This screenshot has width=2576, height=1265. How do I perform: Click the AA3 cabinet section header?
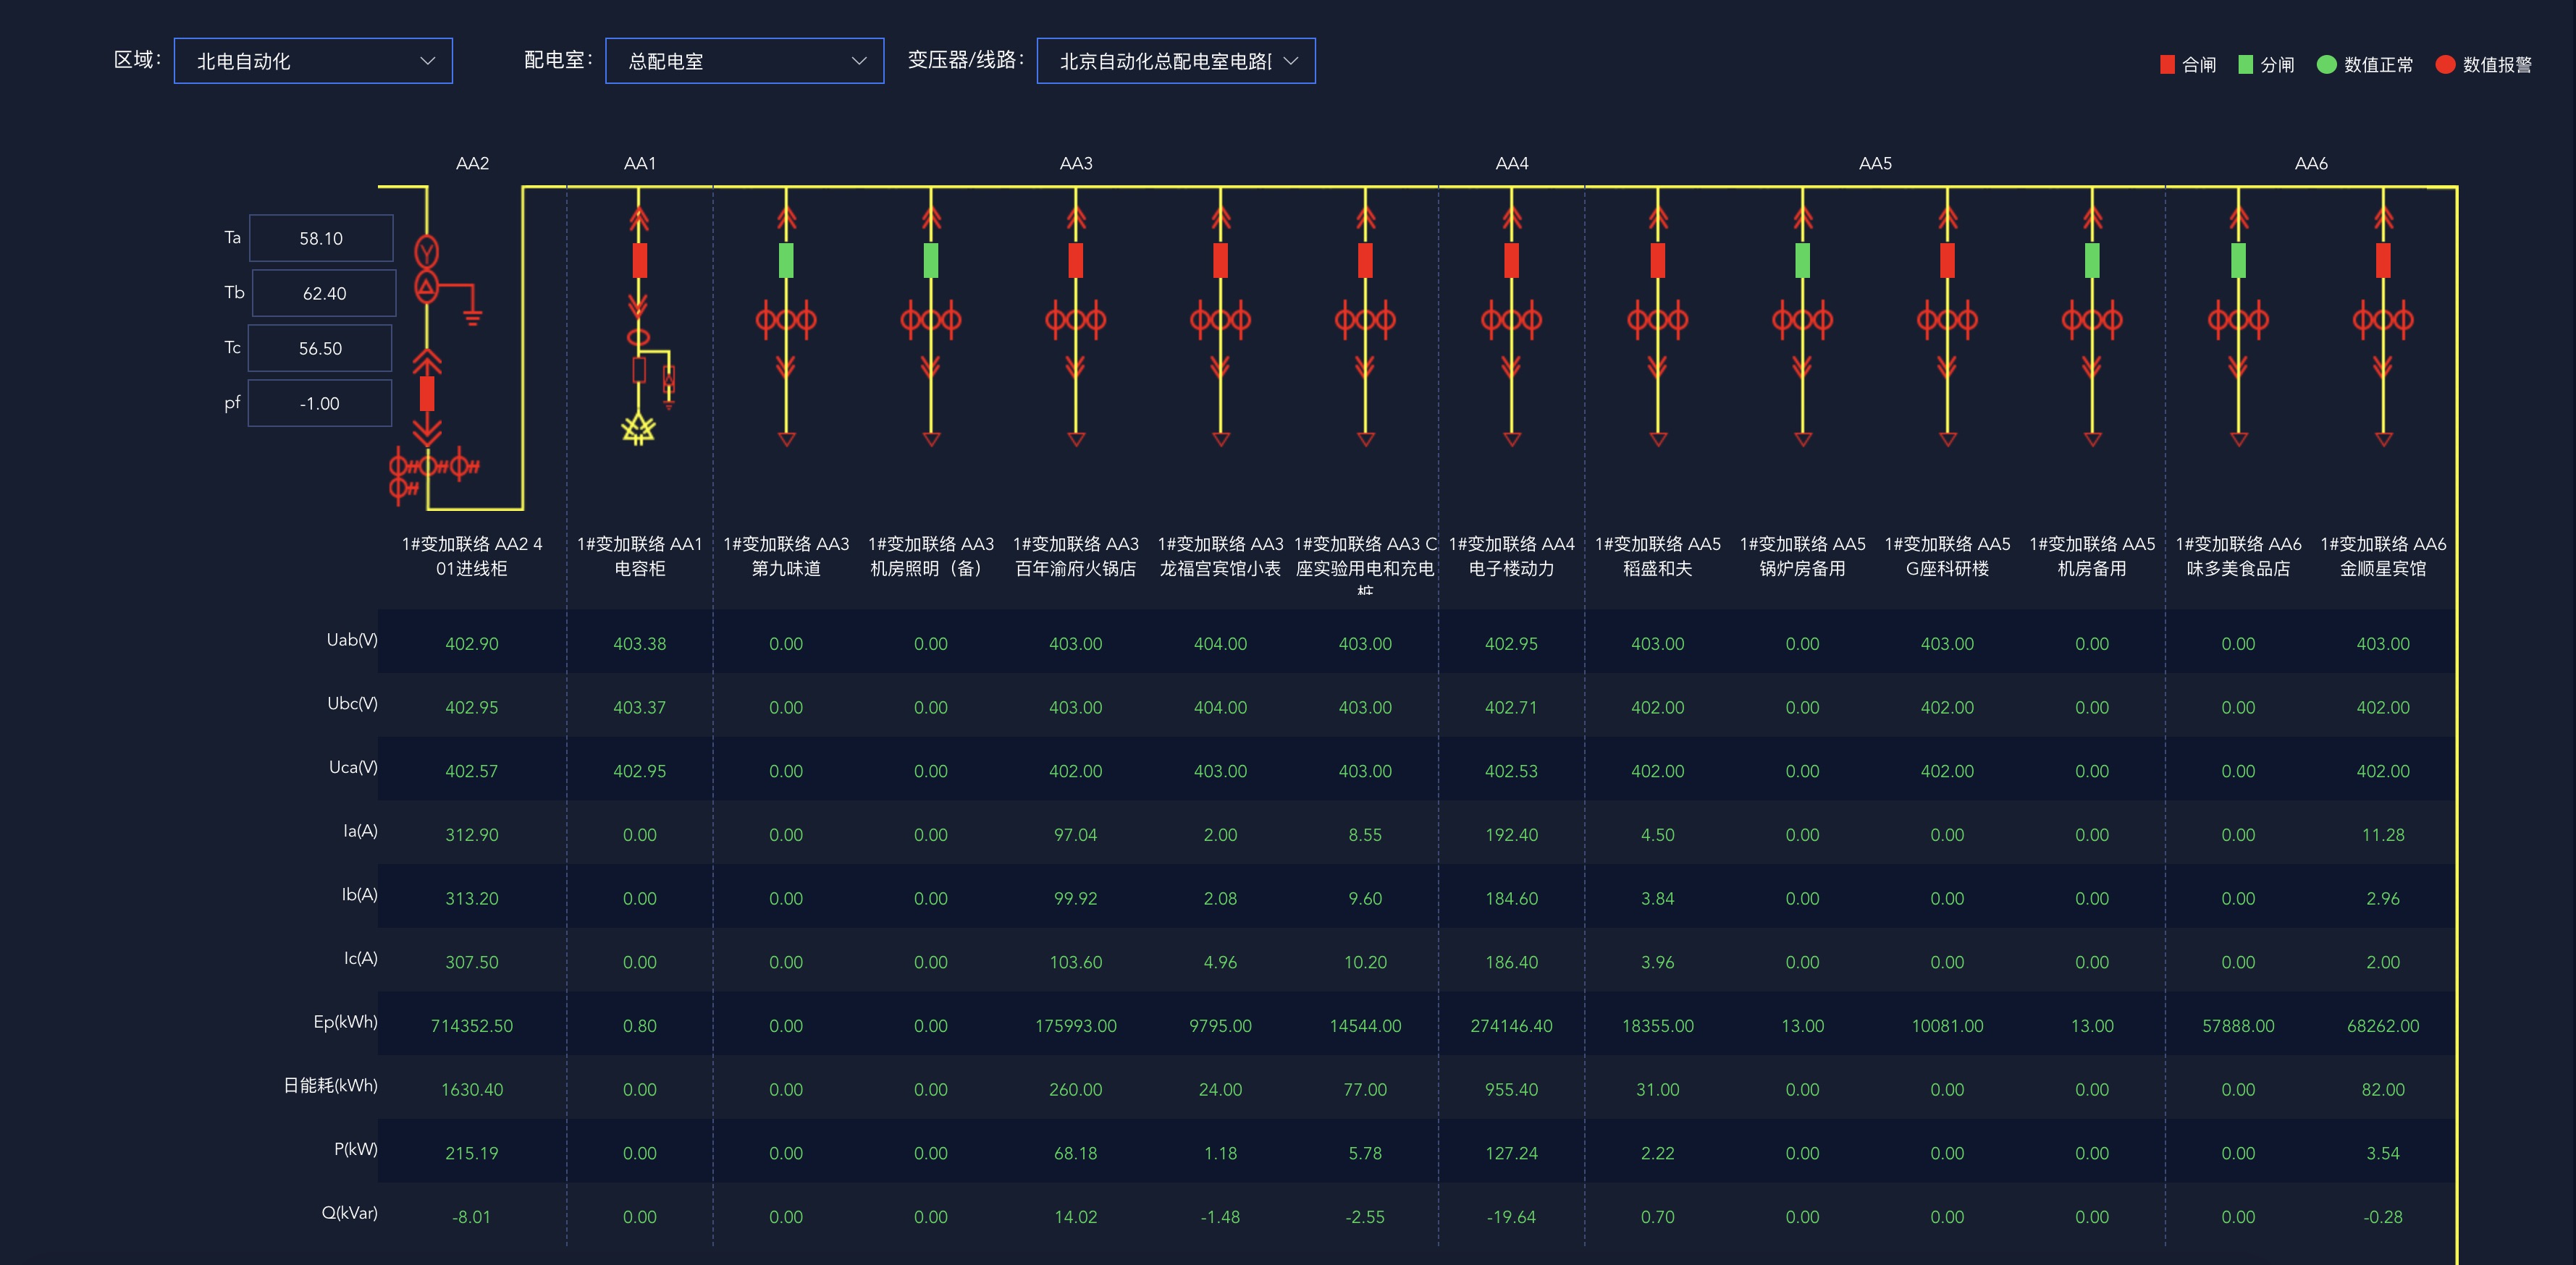coord(1076,163)
